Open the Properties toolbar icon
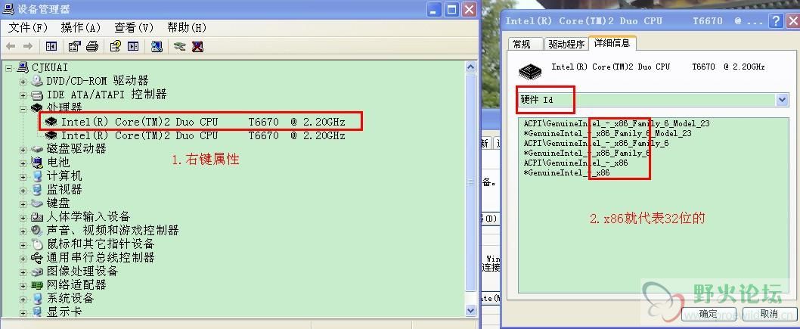Screen dimensions: 800x329 tap(75, 46)
